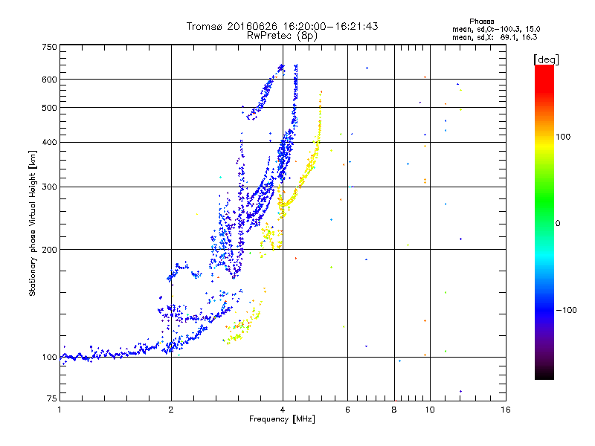Screen dimensions: 595x446
Task: Click the black bottom of the colorbar
Action: tap(544, 374)
